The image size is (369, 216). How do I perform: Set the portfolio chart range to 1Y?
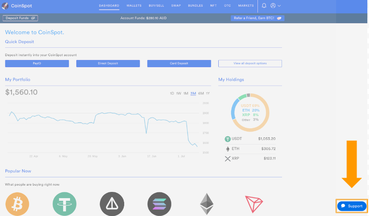click(208, 94)
